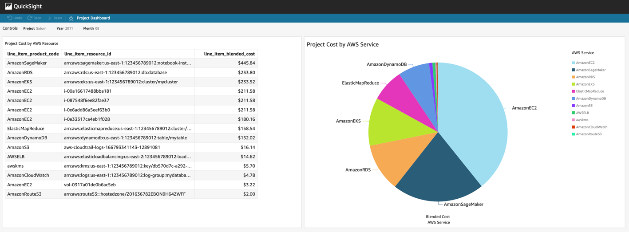Click the Controls label
Image resolution: width=629 pixels, height=232 pixels.
pos(10,28)
